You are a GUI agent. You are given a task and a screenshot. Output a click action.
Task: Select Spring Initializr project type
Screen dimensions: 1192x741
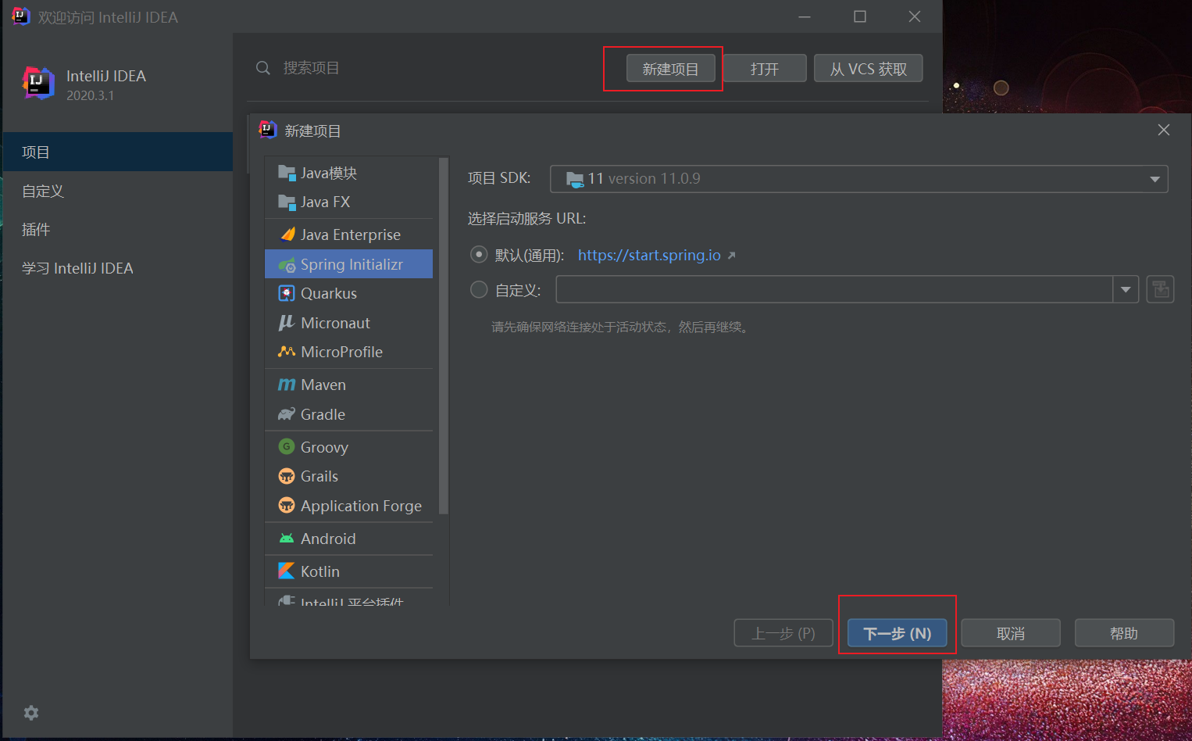(x=349, y=264)
